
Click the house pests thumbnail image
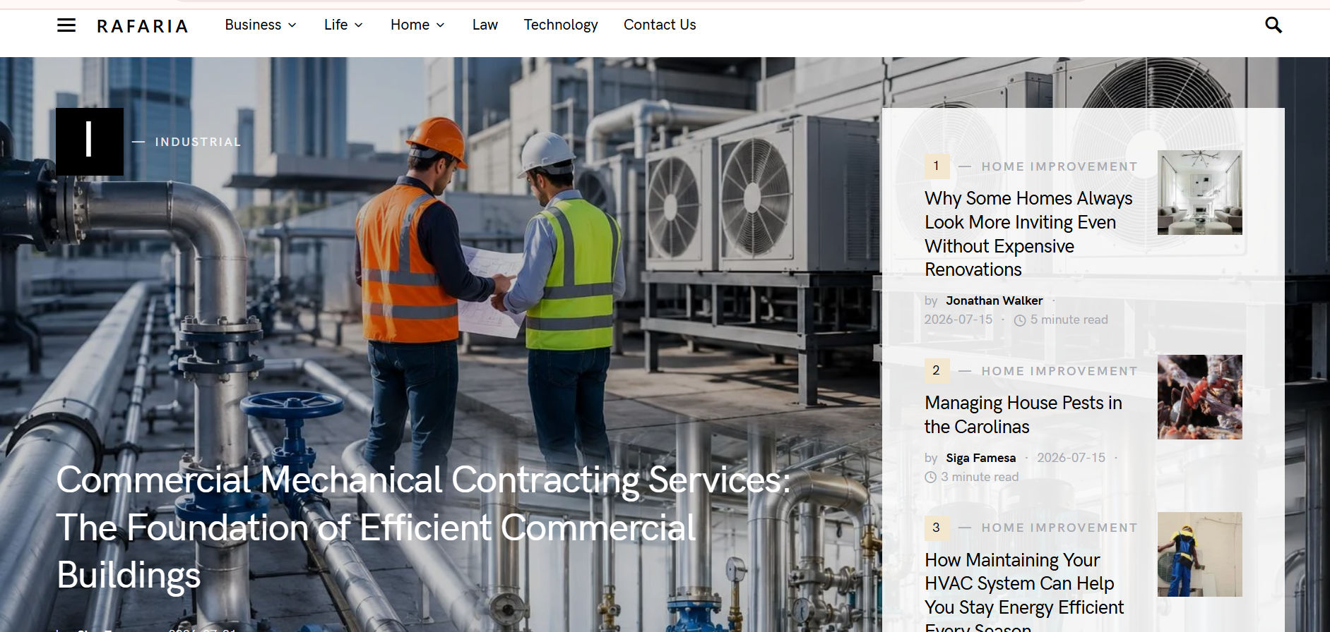[x=1199, y=397]
